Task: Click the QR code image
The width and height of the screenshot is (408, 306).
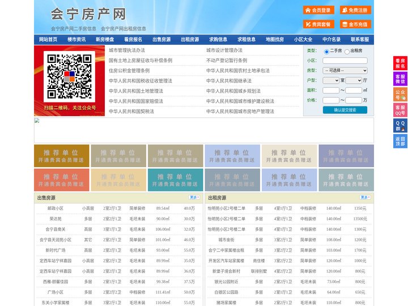Action: 69,76
